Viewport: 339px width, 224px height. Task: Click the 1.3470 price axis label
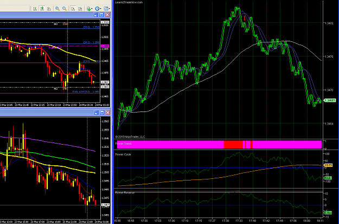tap(329, 90)
